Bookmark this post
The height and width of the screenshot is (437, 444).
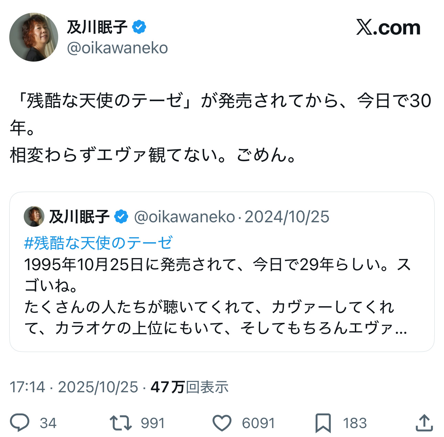(x=323, y=423)
